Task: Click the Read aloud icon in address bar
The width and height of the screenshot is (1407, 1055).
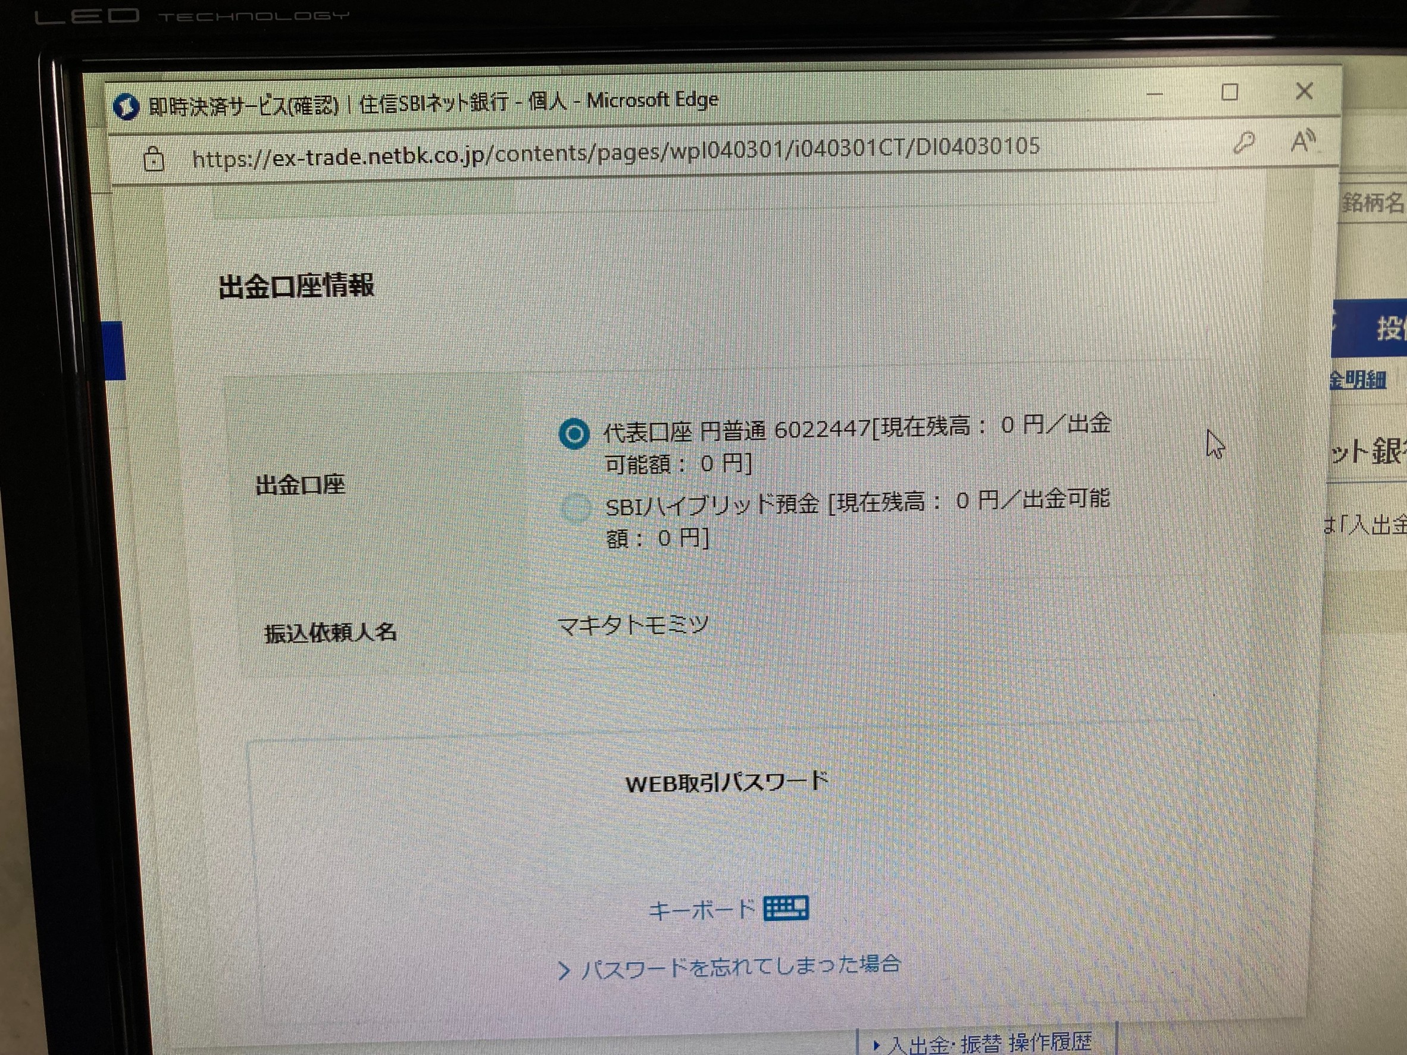Action: [x=1303, y=140]
